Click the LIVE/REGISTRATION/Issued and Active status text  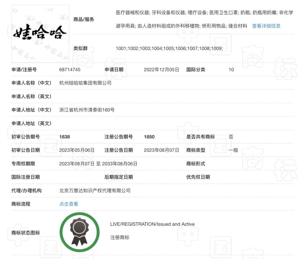(x=152, y=224)
